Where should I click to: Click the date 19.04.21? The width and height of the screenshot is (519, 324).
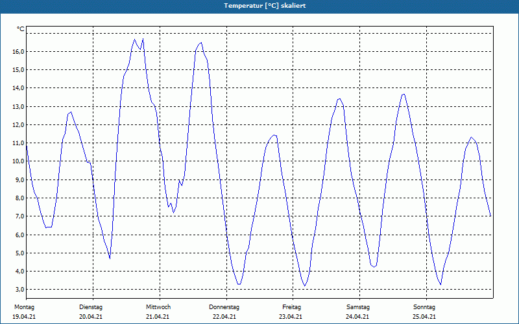(24, 317)
